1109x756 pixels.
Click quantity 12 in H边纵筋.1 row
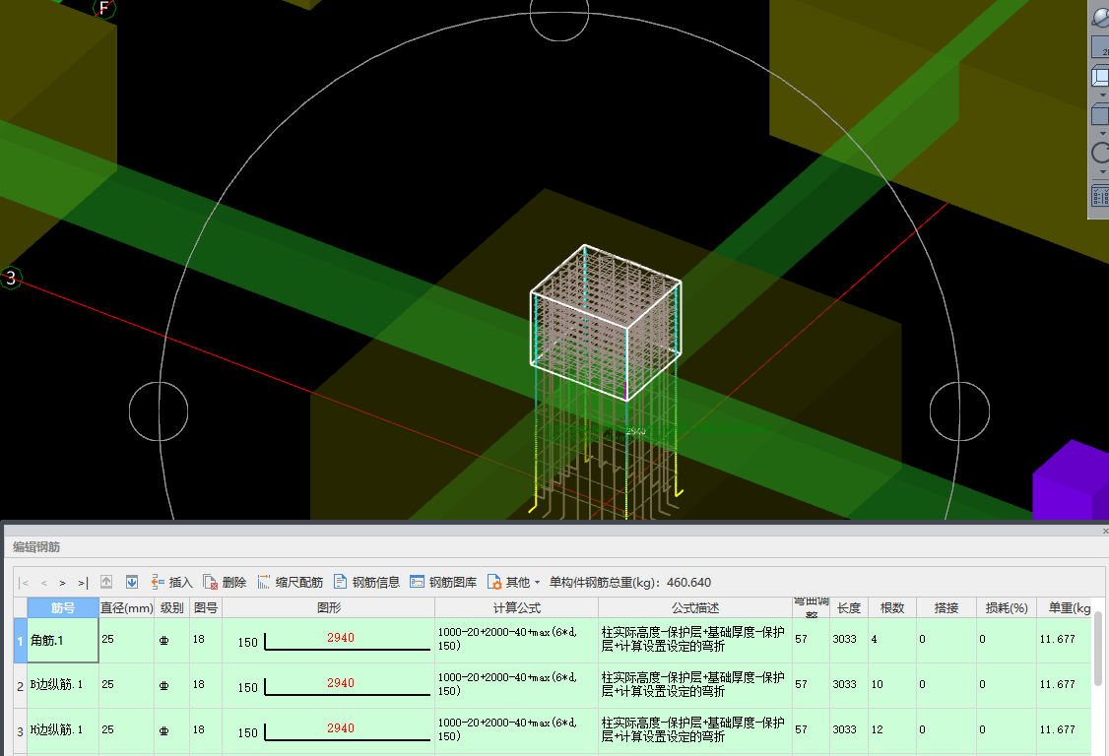(877, 729)
